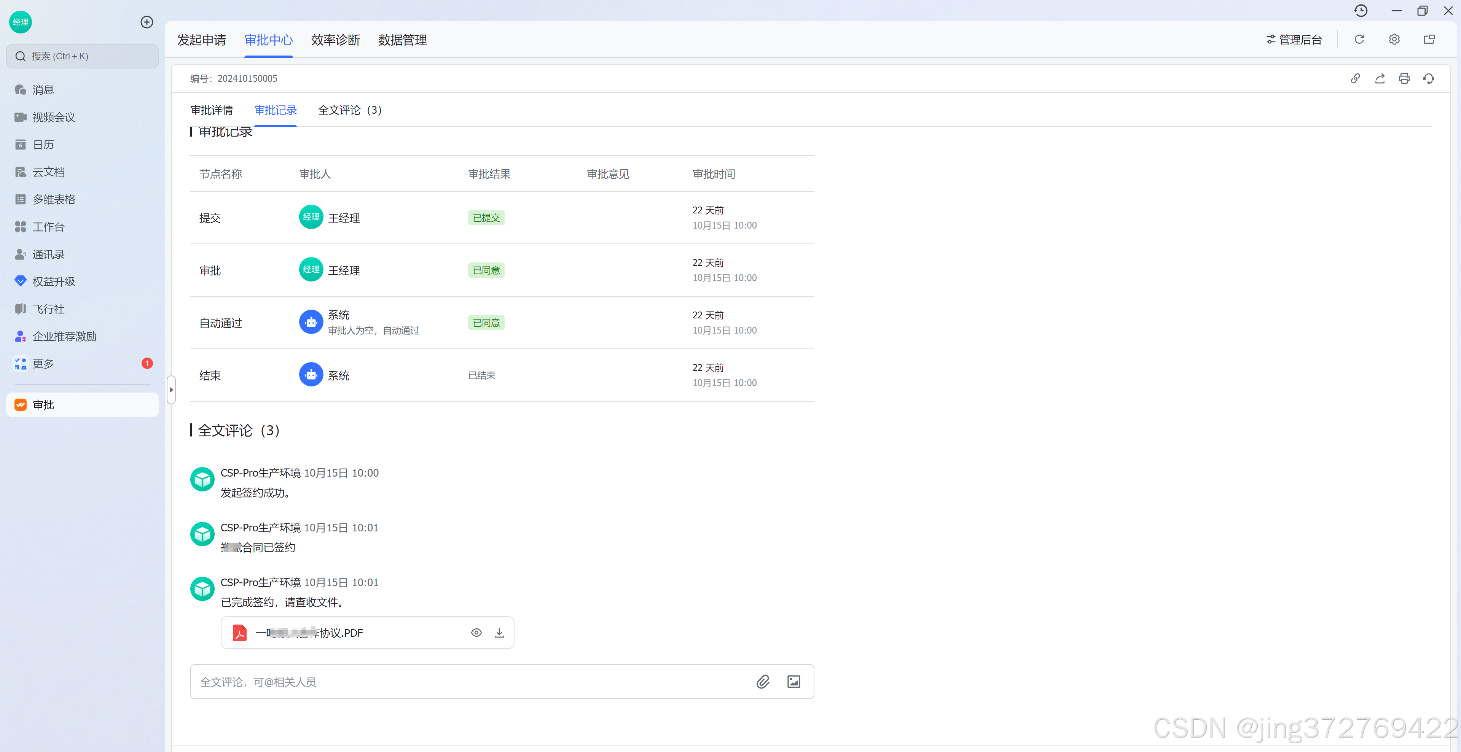
Task: Open the settings gear icon
Action: [x=1394, y=39]
